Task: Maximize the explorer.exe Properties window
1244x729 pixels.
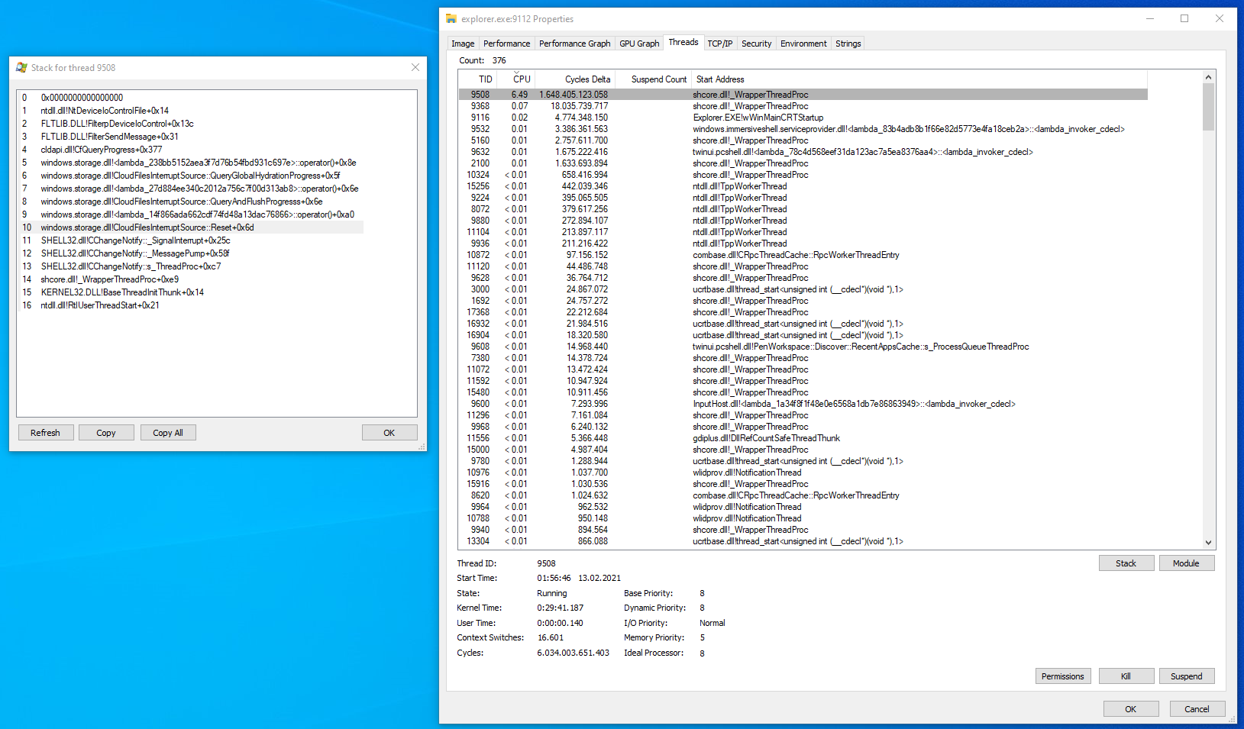Action: click(x=1184, y=19)
